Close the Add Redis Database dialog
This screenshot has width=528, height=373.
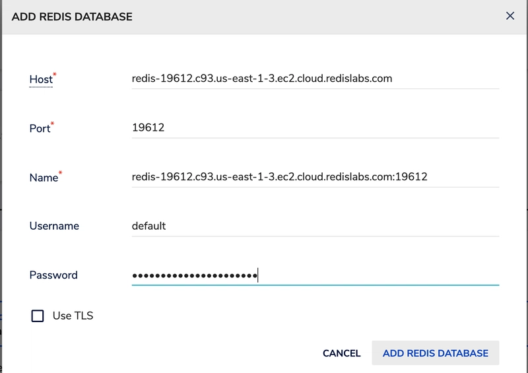(x=510, y=16)
